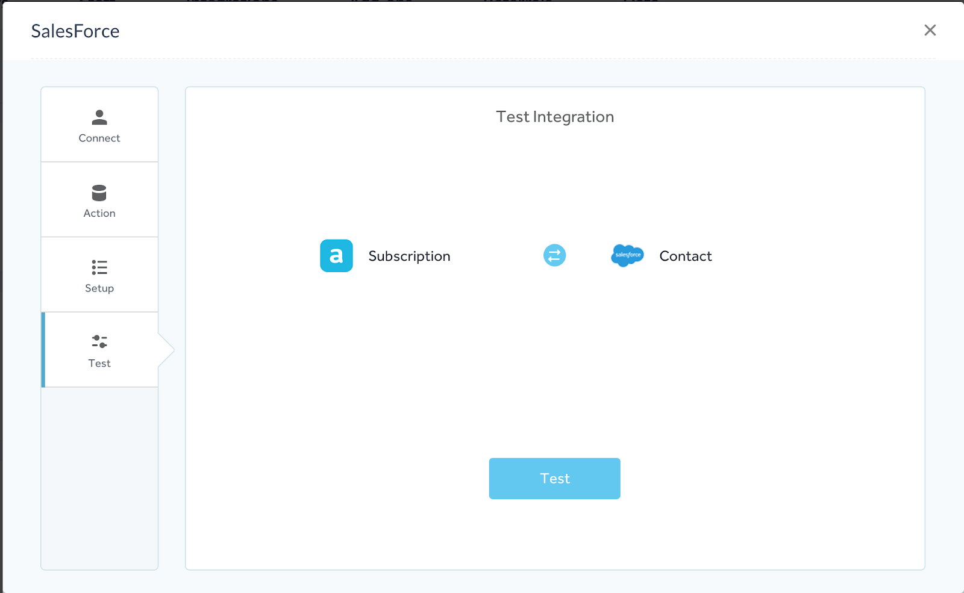Image resolution: width=964 pixels, height=593 pixels.
Task: Click the Subscription label
Action: (409, 256)
